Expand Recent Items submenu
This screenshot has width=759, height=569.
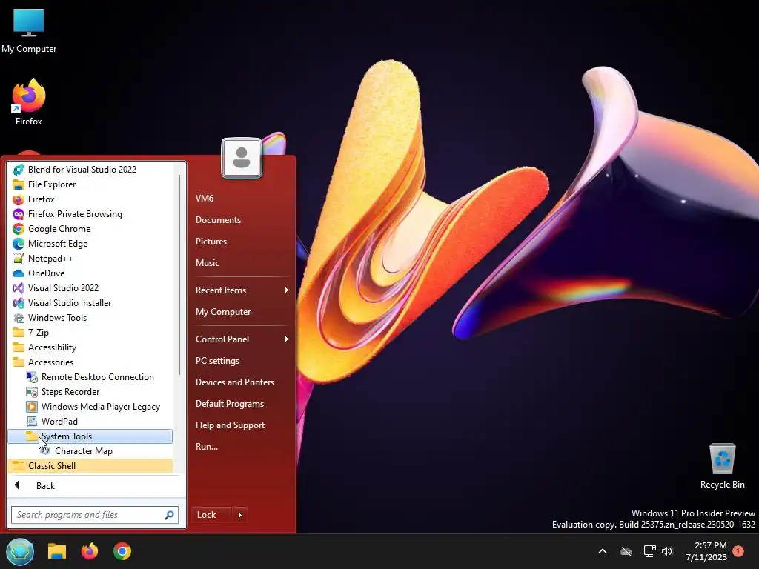(242, 290)
